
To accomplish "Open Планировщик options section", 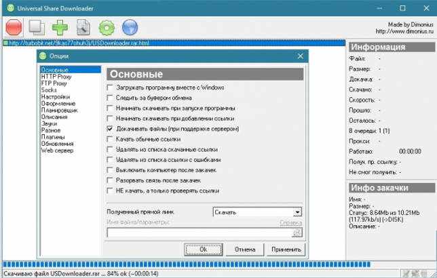I will click(x=59, y=110).
